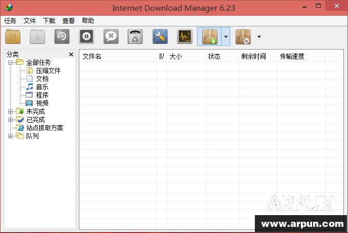Click the pause (stop) toolbar icon
The height and width of the screenshot is (233, 348).
(x=86, y=37)
